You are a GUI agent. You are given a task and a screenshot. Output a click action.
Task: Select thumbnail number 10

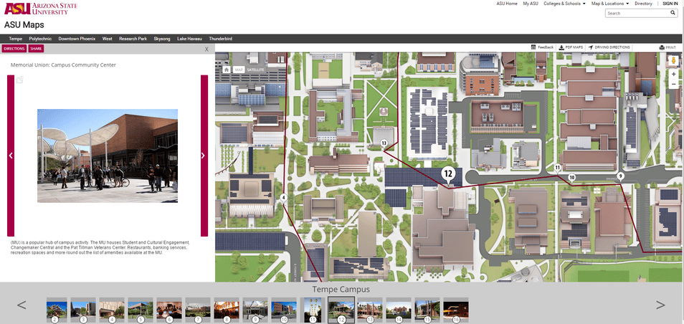[x=284, y=310]
